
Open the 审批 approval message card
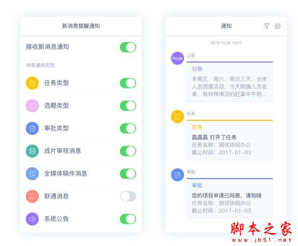tap(230, 198)
